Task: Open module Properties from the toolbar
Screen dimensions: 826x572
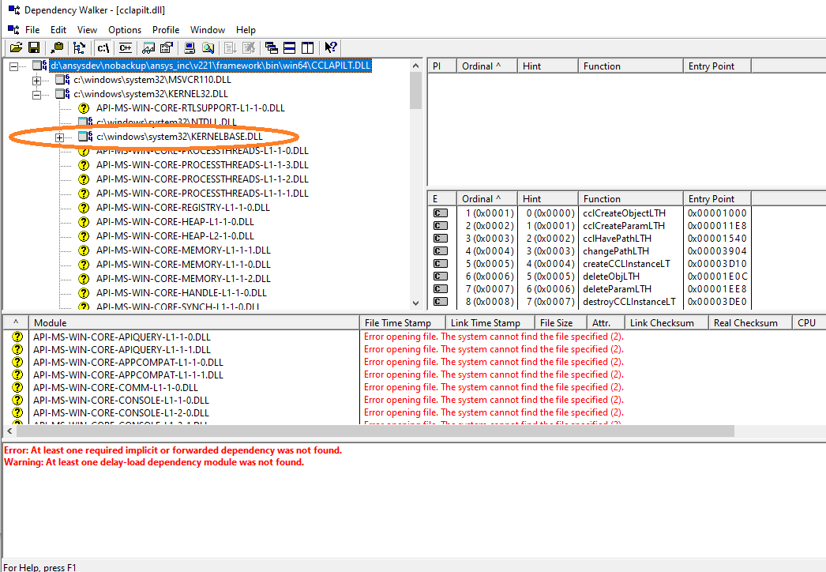Action: [x=167, y=48]
